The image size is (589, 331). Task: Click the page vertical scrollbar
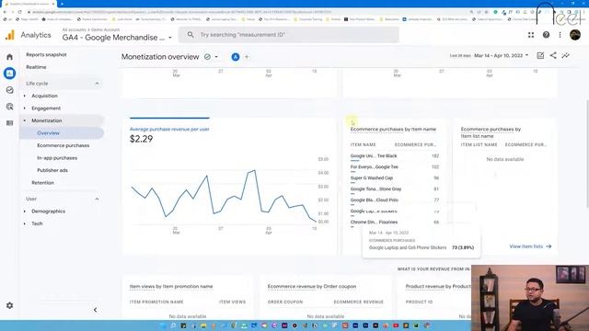tap(587, 154)
